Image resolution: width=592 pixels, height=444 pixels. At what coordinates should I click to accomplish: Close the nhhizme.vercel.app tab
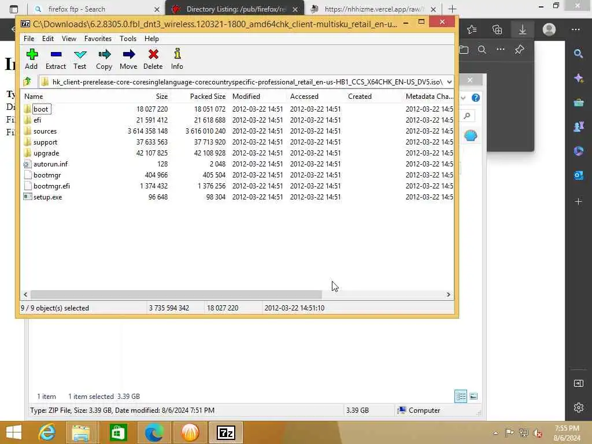tap(434, 9)
